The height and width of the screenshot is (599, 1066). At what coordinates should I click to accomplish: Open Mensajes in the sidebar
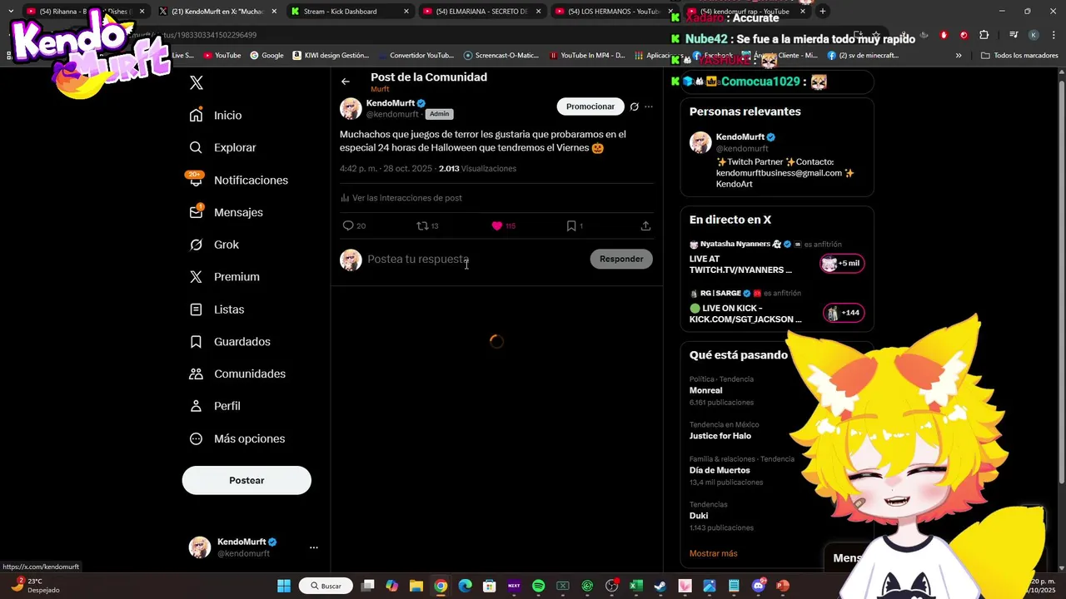click(x=226, y=212)
